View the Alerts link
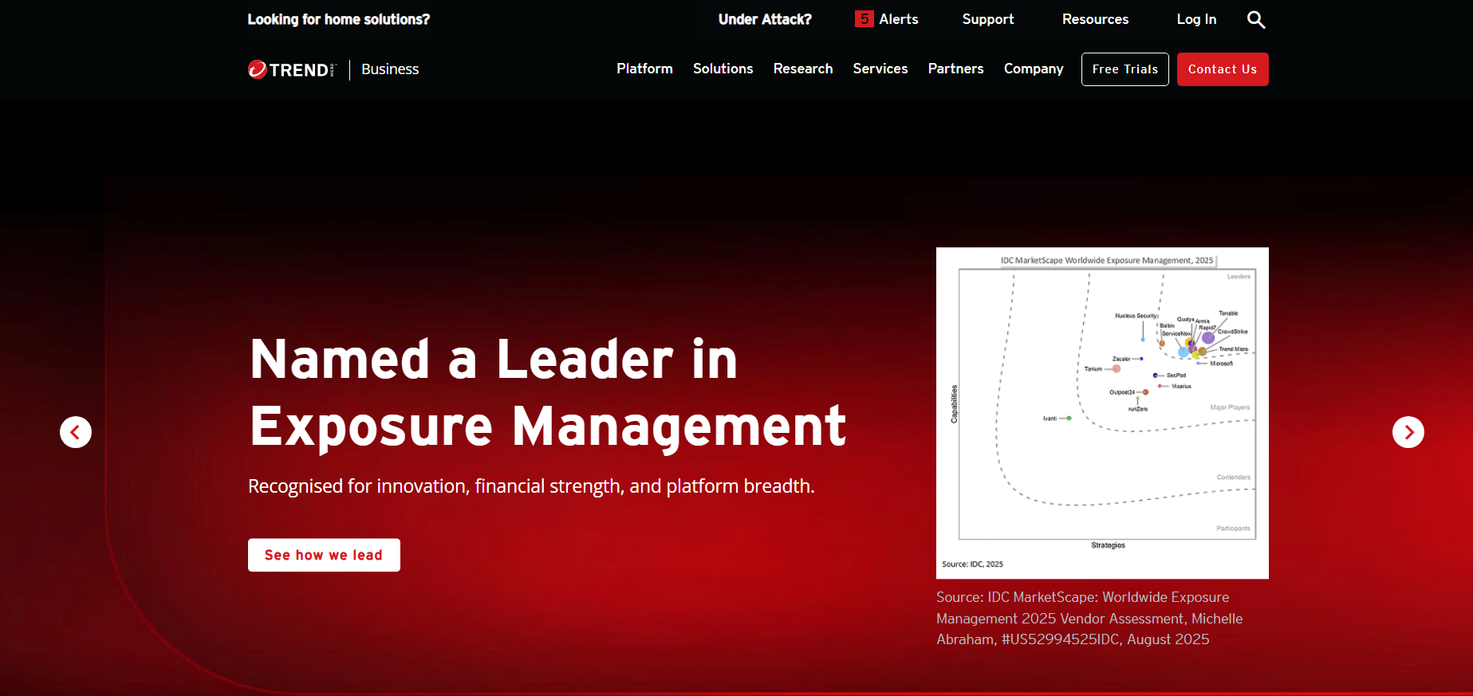Image resolution: width=1473 pixels, height=696 pixels. coord(899,19)
